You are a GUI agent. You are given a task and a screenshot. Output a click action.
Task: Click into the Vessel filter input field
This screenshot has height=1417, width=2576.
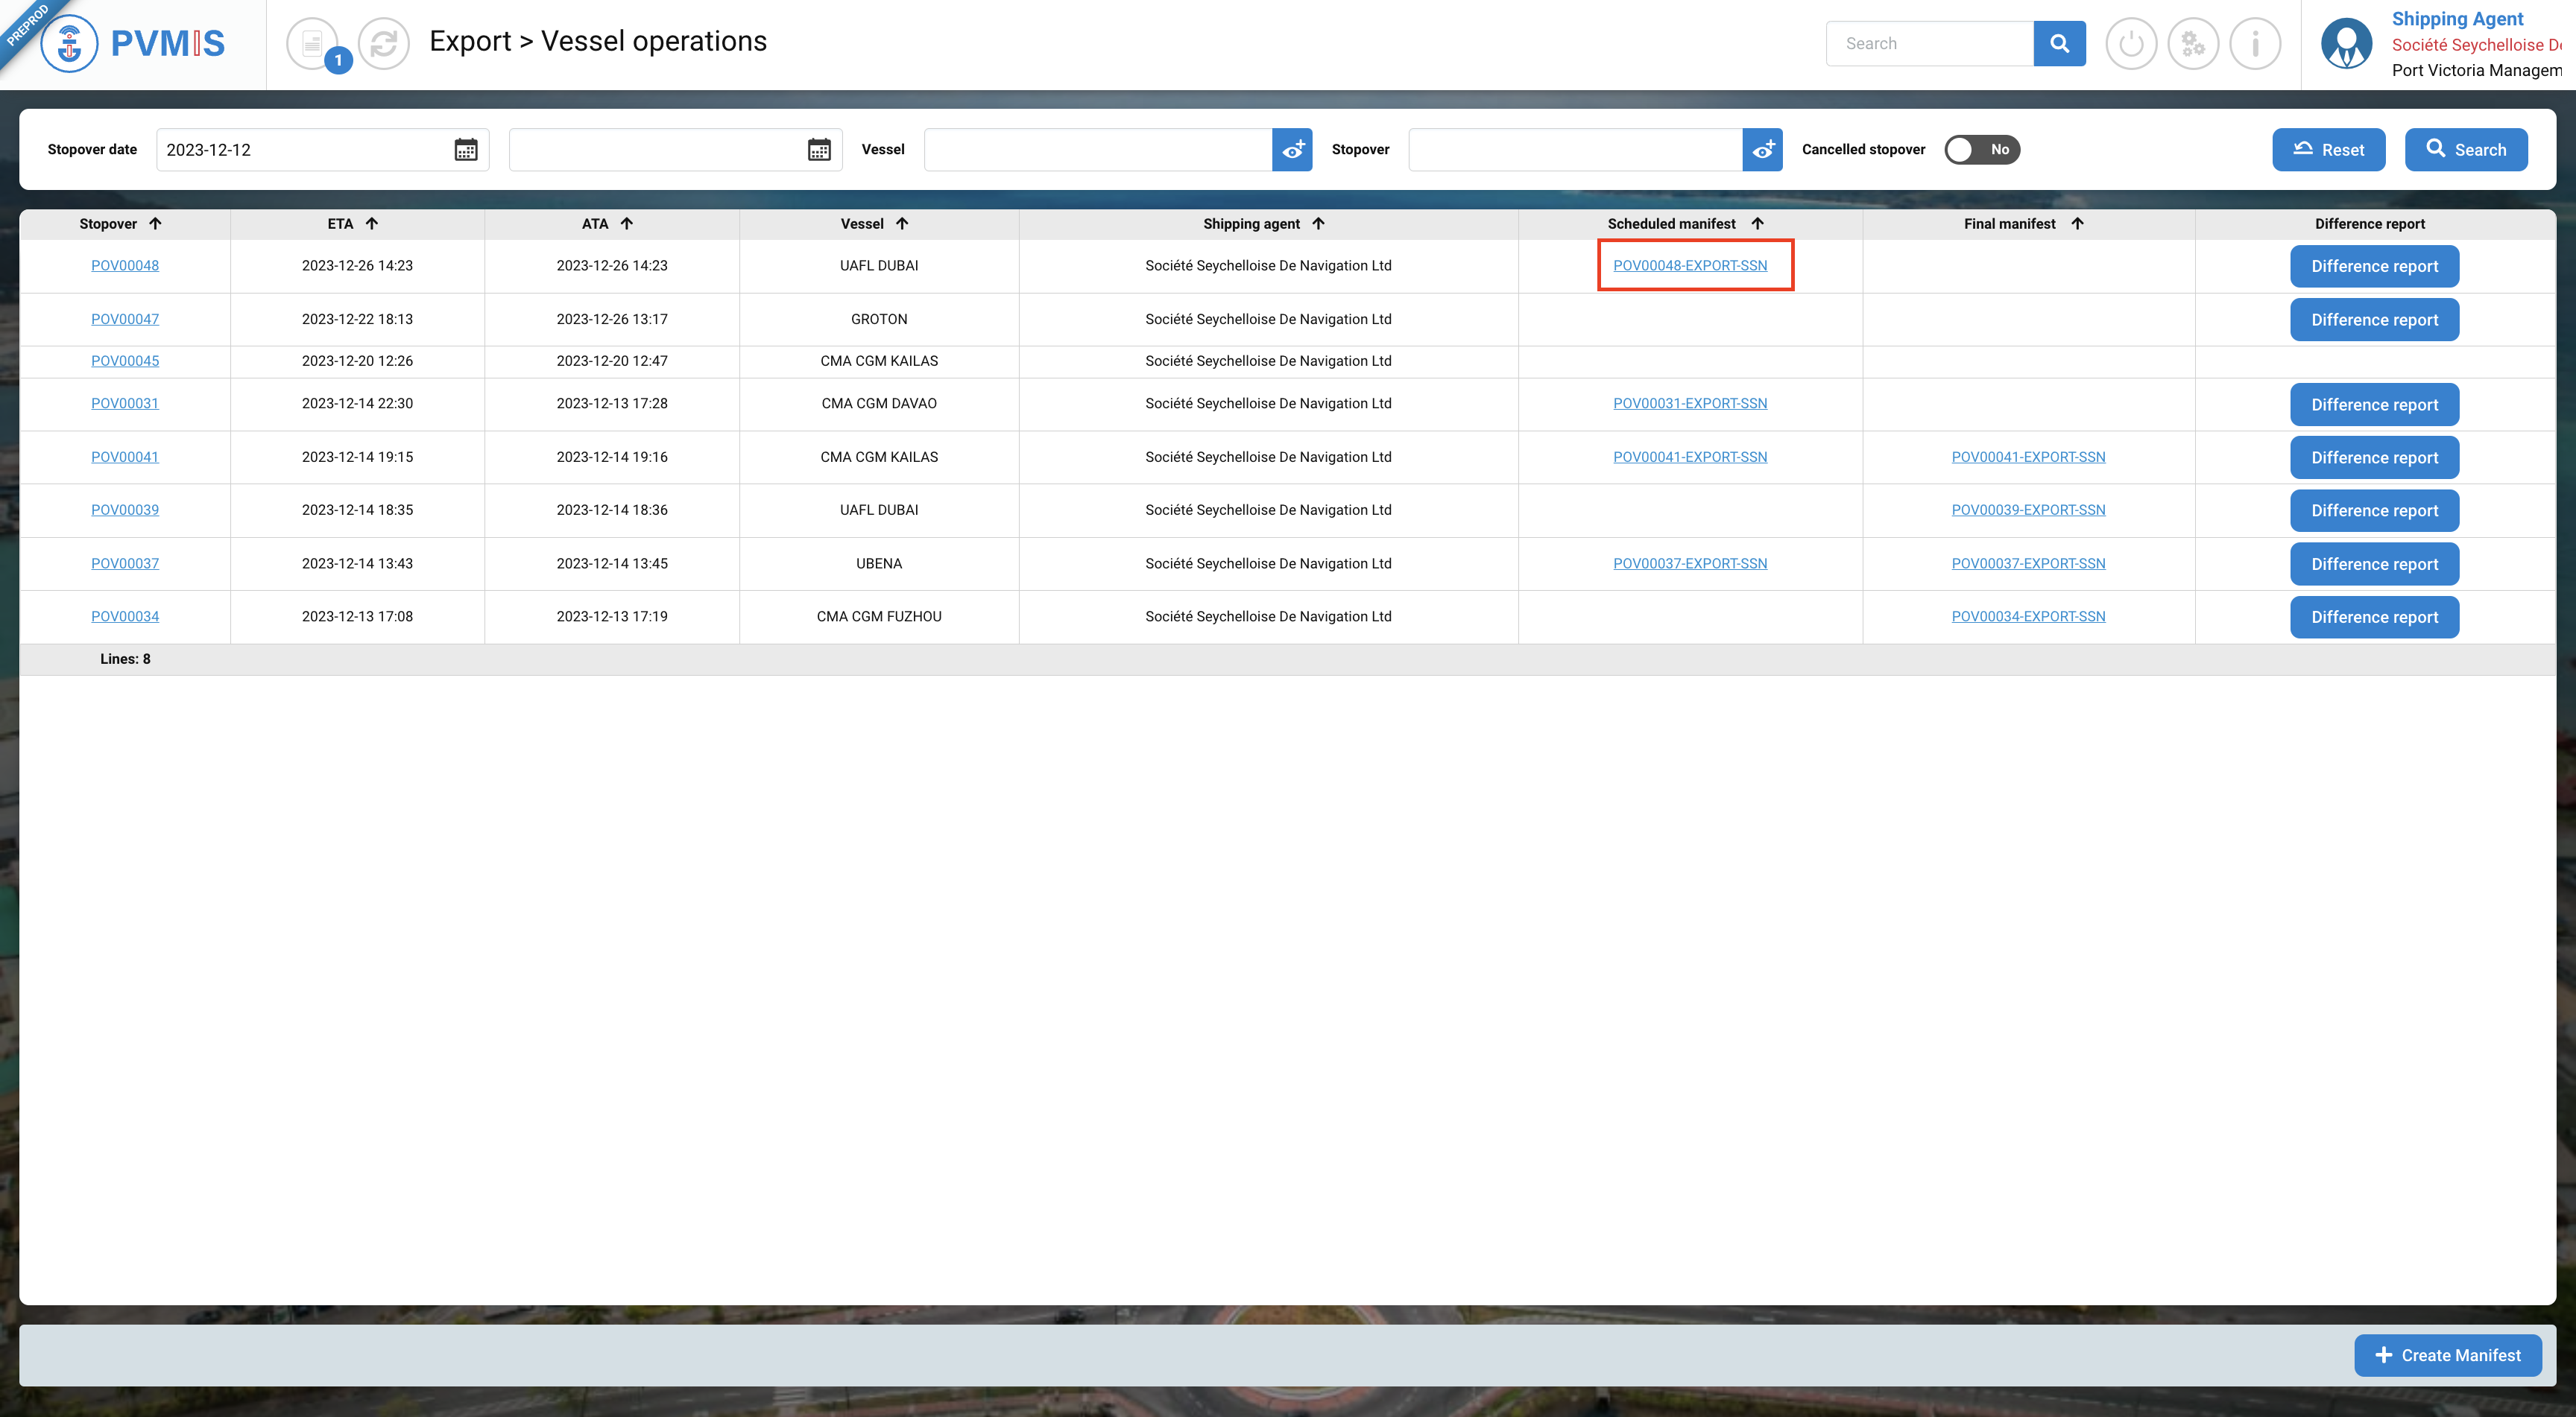[1097, 150]
